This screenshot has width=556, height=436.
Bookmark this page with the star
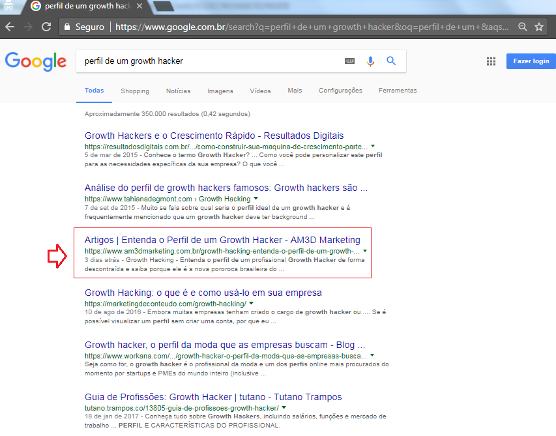pyautogui.click(x=539, y=27)
